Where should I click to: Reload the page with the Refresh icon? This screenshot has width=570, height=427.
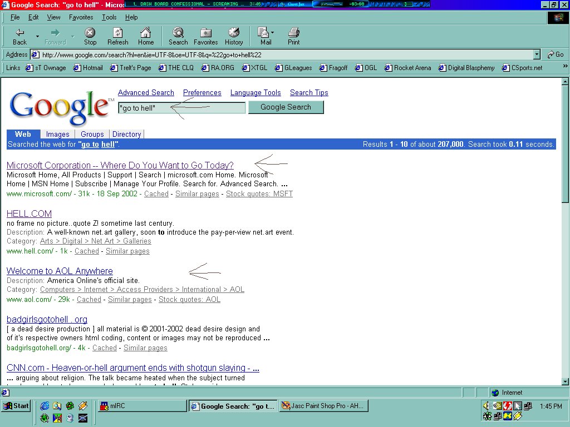coord(118,36)
